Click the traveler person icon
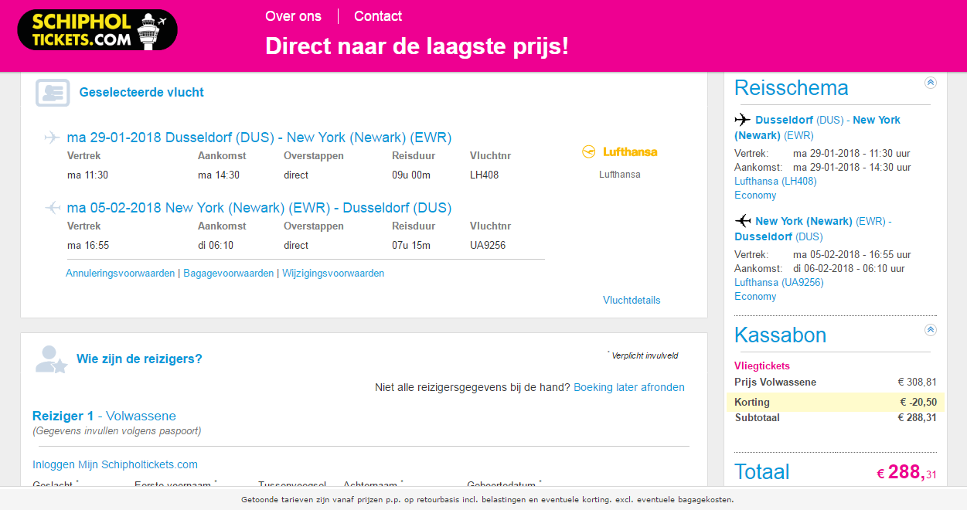The height and width of the screenshot is (510, 967). 52,359
